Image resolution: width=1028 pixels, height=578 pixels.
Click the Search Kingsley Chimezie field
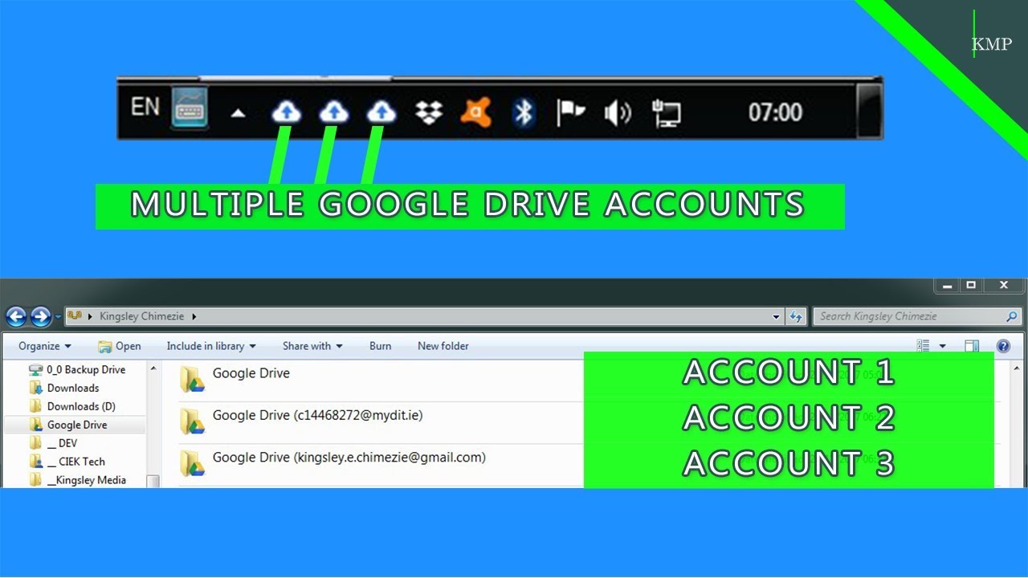917,316
